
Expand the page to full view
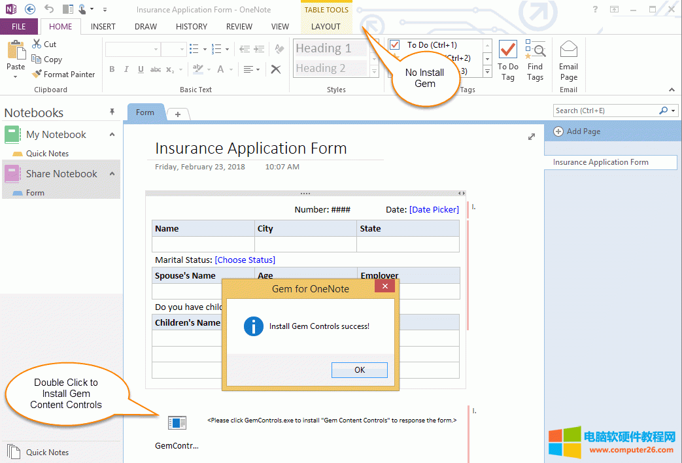tap(532, 137)
